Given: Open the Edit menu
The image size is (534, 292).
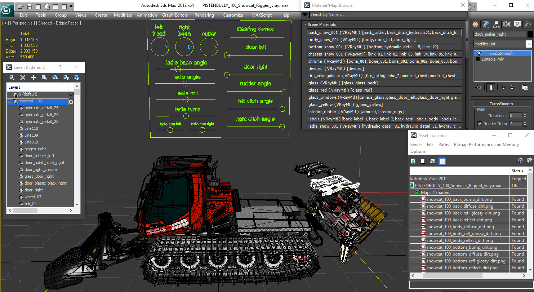Looking at the screenshot, I should [23, 15].
